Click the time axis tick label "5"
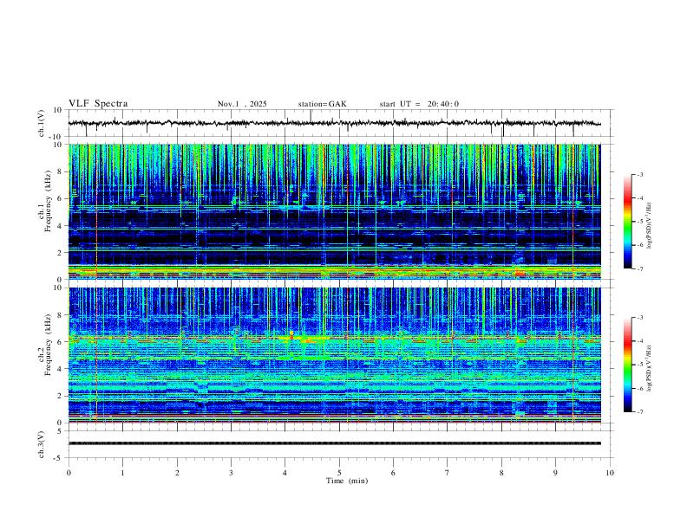The image size is (687, 530). click(339, 473)
